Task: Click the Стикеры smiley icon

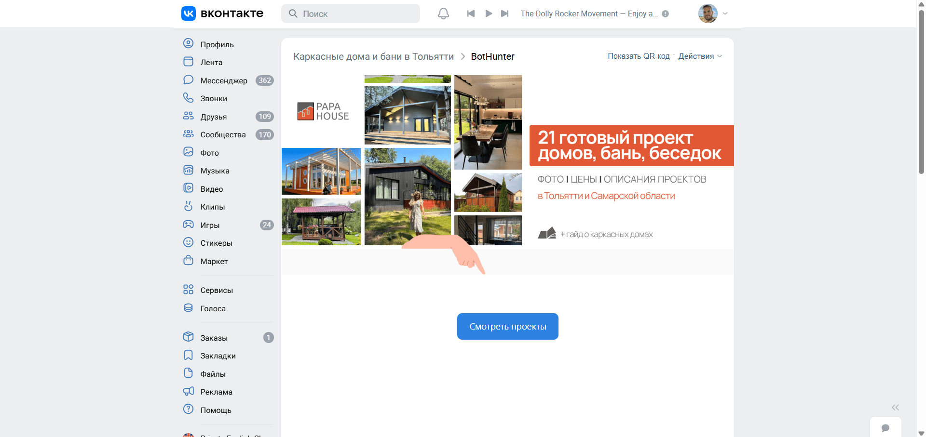Action: (188, 242)
